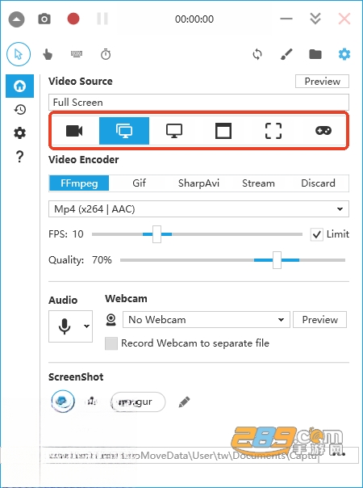Select the window capture source icon

223,131
